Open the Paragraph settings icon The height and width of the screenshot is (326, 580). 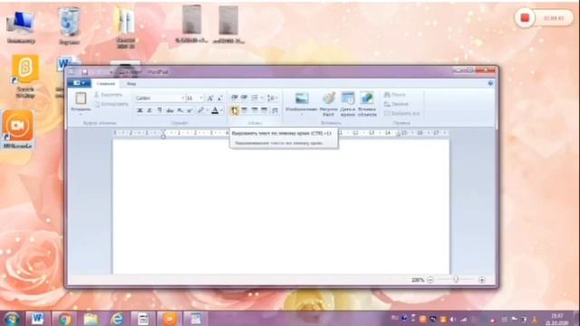point(275,110)
